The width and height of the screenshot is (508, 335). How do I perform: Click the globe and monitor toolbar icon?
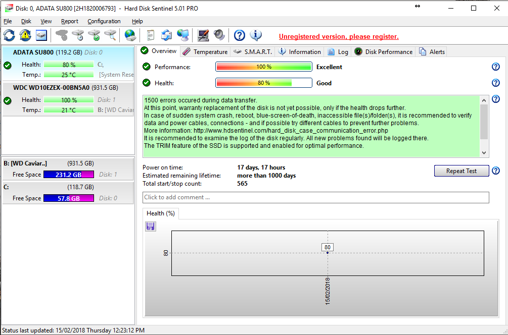click(x=183, y=35)
